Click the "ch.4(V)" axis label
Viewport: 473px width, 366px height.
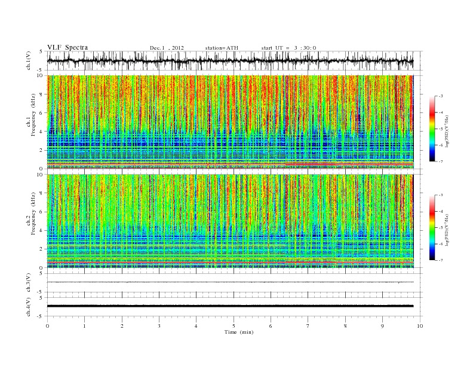(x=29, y=307)
